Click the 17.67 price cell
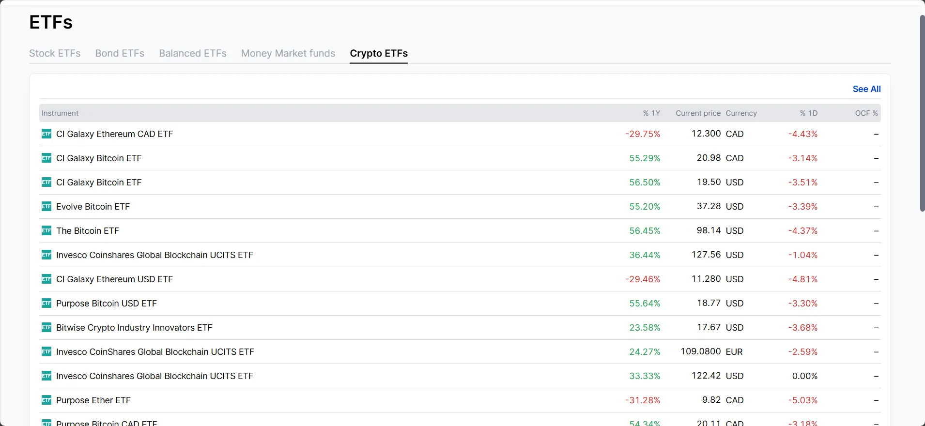 (709, 327)
